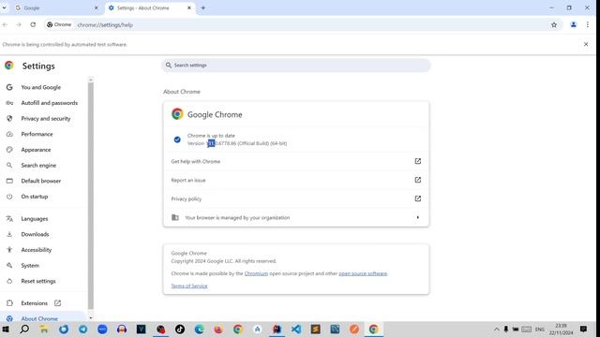Screen dimensions: 600x337
Task: Close the Google tab
Action: pos(96,7)
